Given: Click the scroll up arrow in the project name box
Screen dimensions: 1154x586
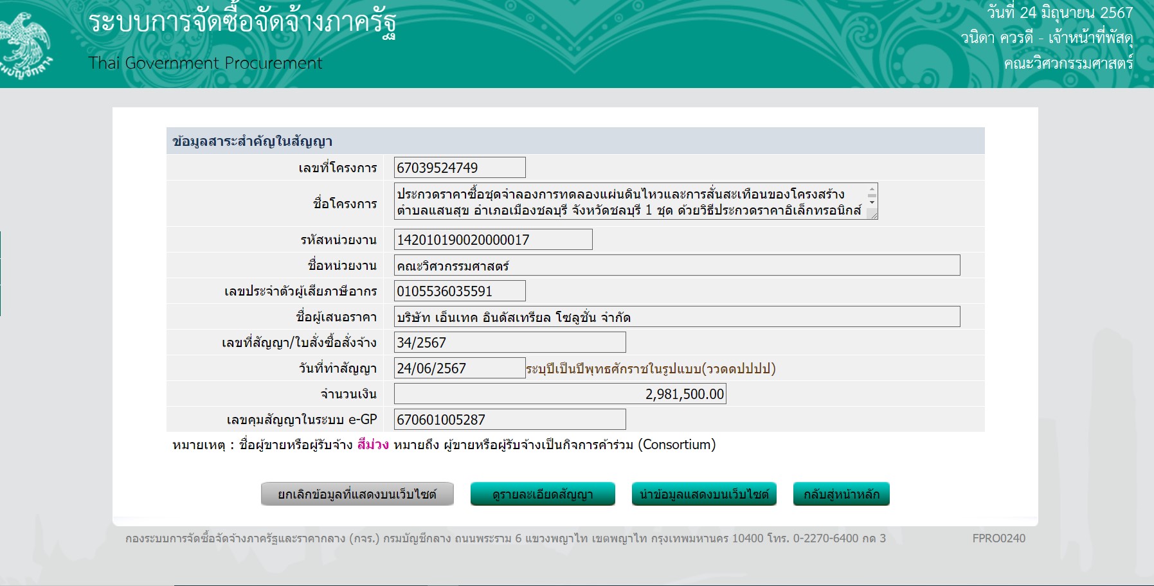Looking at the screenshot, I should [x=872, y=190].
